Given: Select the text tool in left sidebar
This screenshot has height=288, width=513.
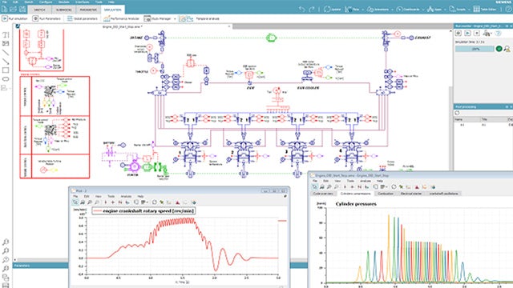Looking at the screenshot, I should 6,35.
